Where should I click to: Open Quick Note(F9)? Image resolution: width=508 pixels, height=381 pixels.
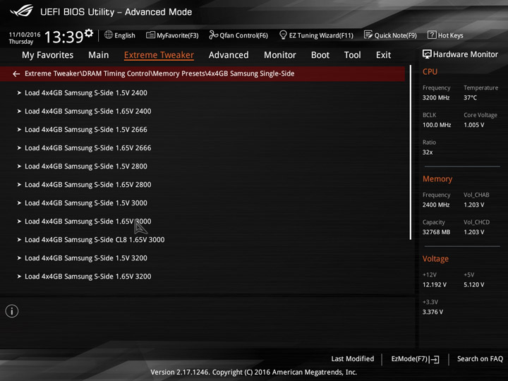pos(390,35)
